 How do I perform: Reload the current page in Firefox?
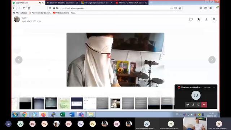pyautogui.click(x=24, y=8)
